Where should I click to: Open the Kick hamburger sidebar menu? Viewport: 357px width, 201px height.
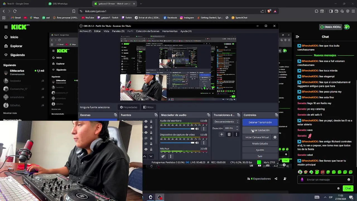(x=6, y=27)
